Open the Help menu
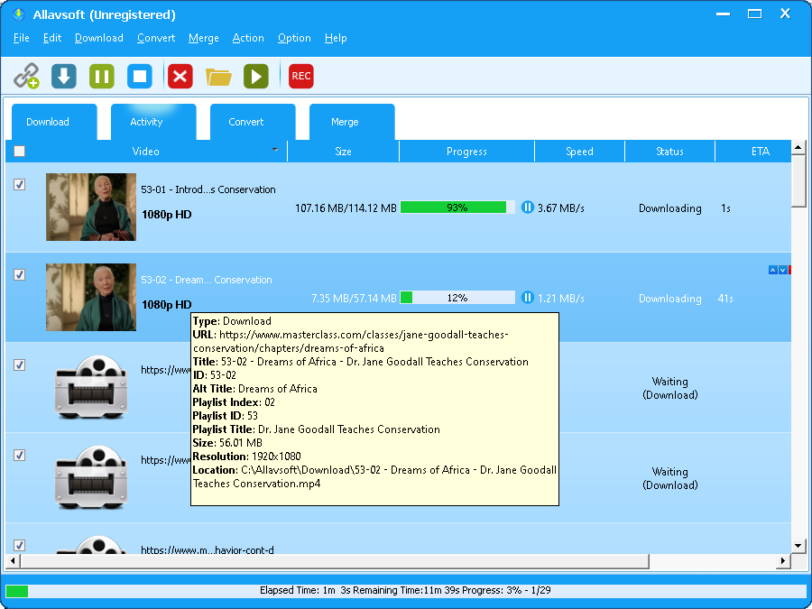 click(336, 38)
